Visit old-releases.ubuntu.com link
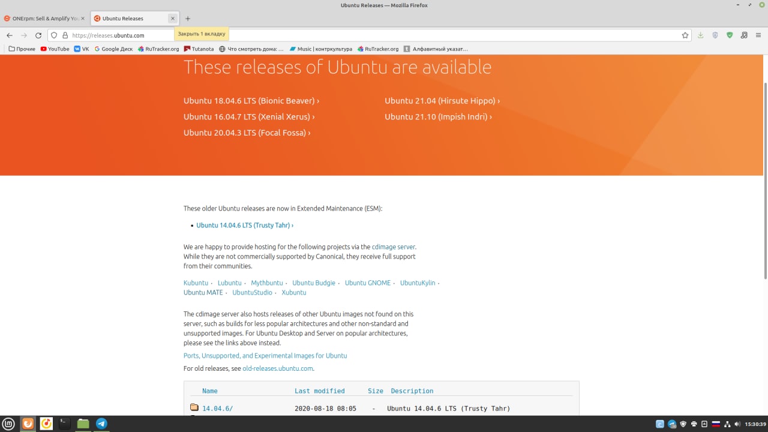Viewport: 768px width, 432px height. tap(278, 368)
